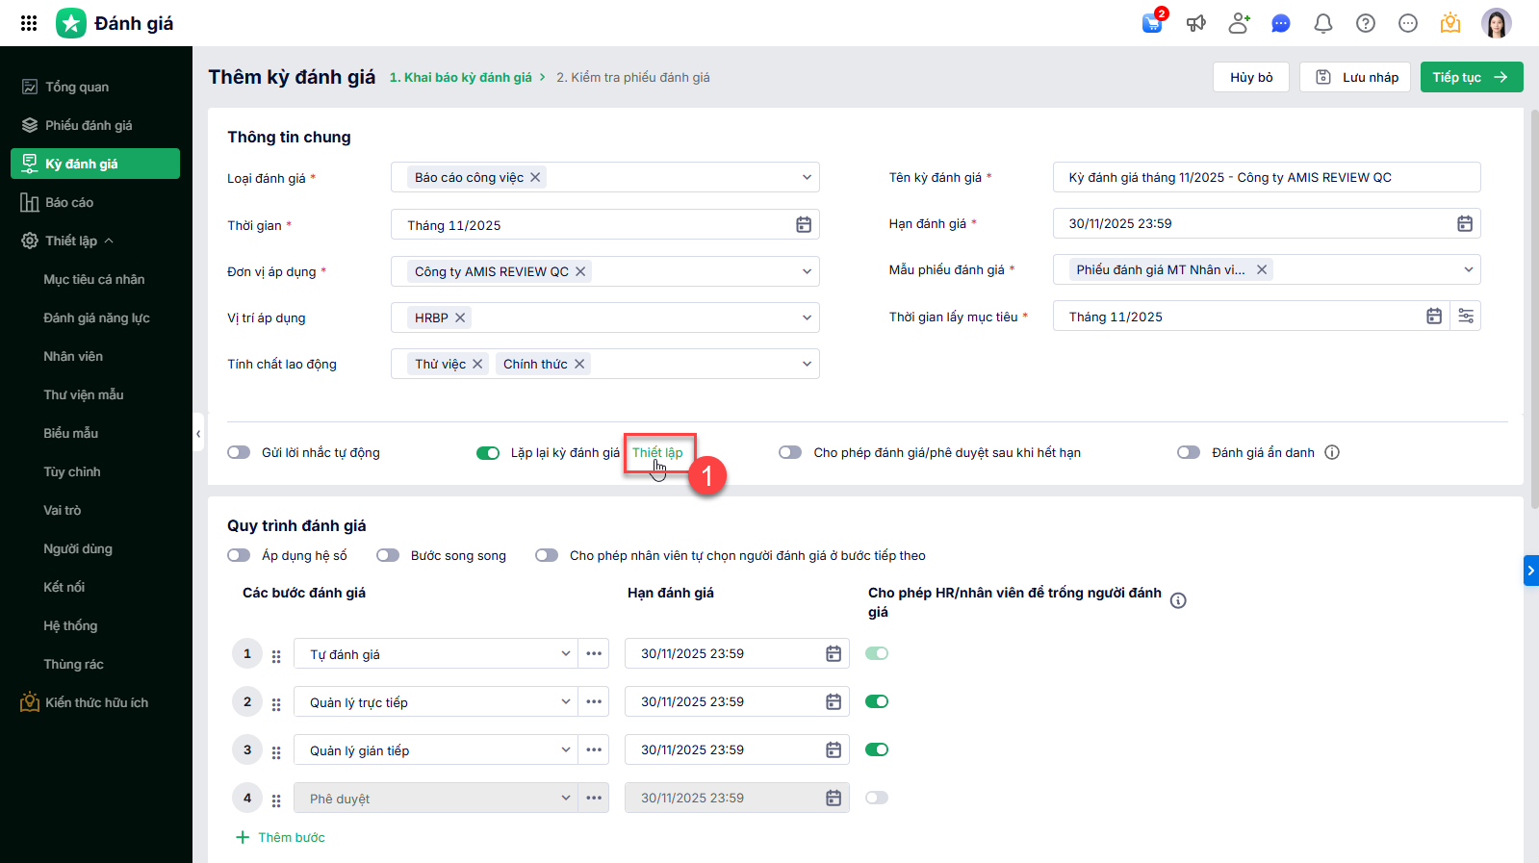
Task: Open the Mẫu phiếu đánh giá dropdown
Action: click(x=1469, y=270)
